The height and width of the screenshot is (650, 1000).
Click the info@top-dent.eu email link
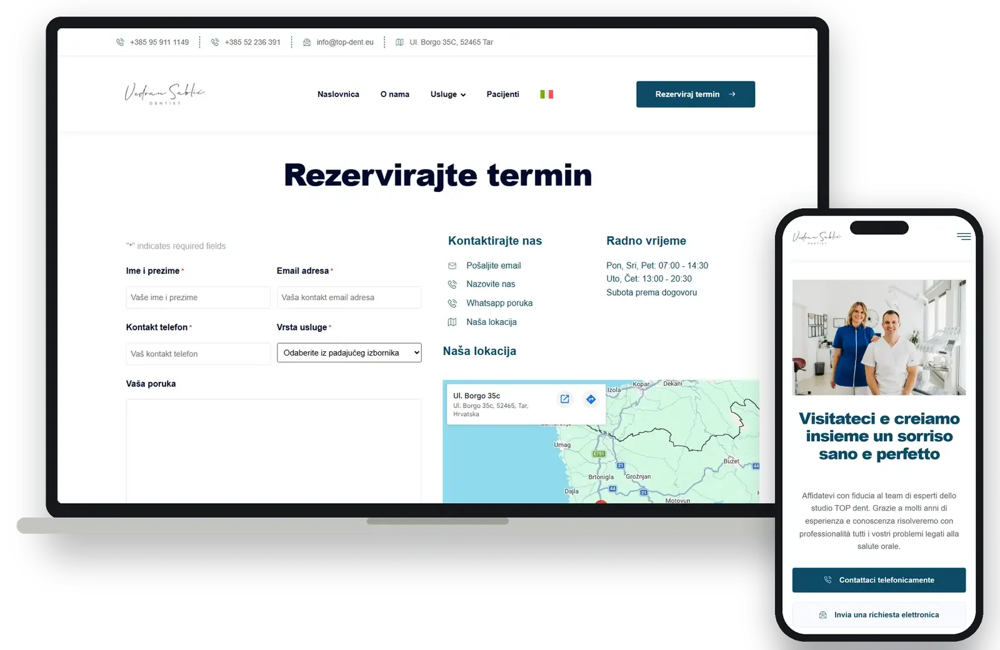pyautogui.click(x=345, y=42)
